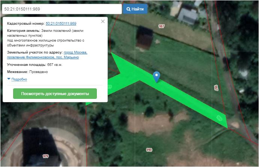Image resolution: width=259 pixels, height=167 pixels.
Task: Select parcel label 979 on dark building
Action: pyautogui.click(x=45, y=156)
